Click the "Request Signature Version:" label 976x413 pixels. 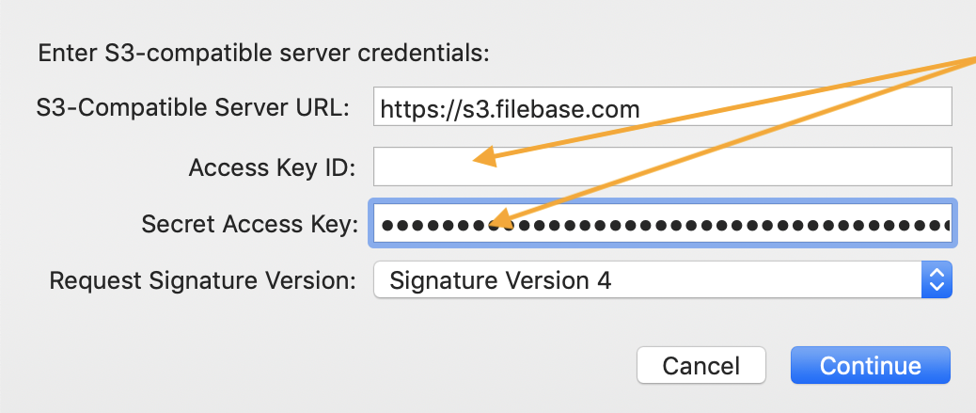(202, 281)
